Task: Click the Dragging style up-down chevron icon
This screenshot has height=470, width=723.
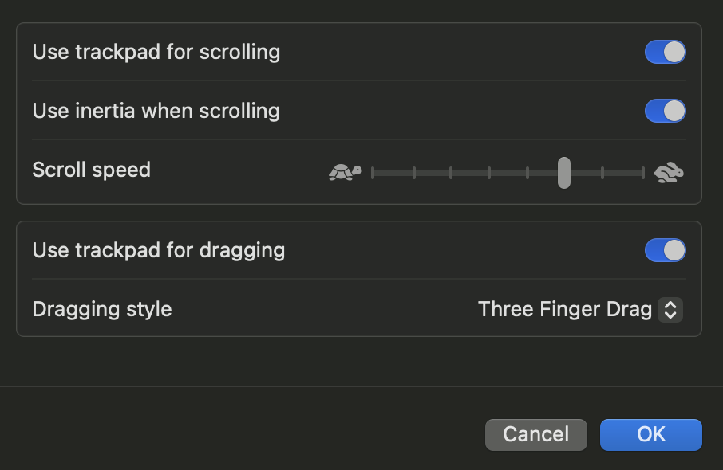Action: click(670, 309)
